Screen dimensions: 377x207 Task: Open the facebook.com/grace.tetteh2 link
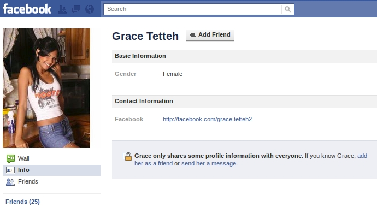pyautogui.click(x=207, y=119)
